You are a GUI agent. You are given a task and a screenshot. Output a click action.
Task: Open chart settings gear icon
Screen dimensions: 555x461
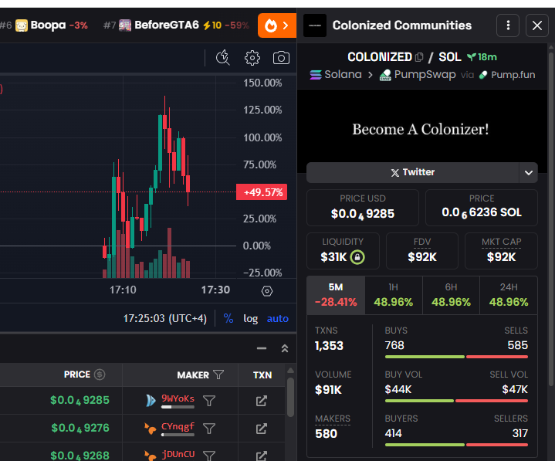252,58
